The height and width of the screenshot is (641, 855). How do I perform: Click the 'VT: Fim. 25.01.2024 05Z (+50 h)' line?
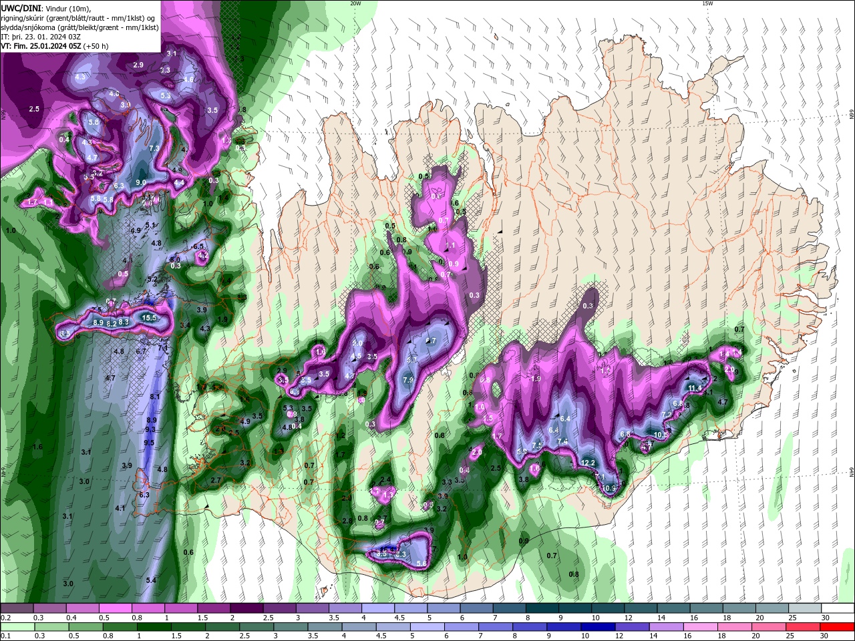click(55, 46)
